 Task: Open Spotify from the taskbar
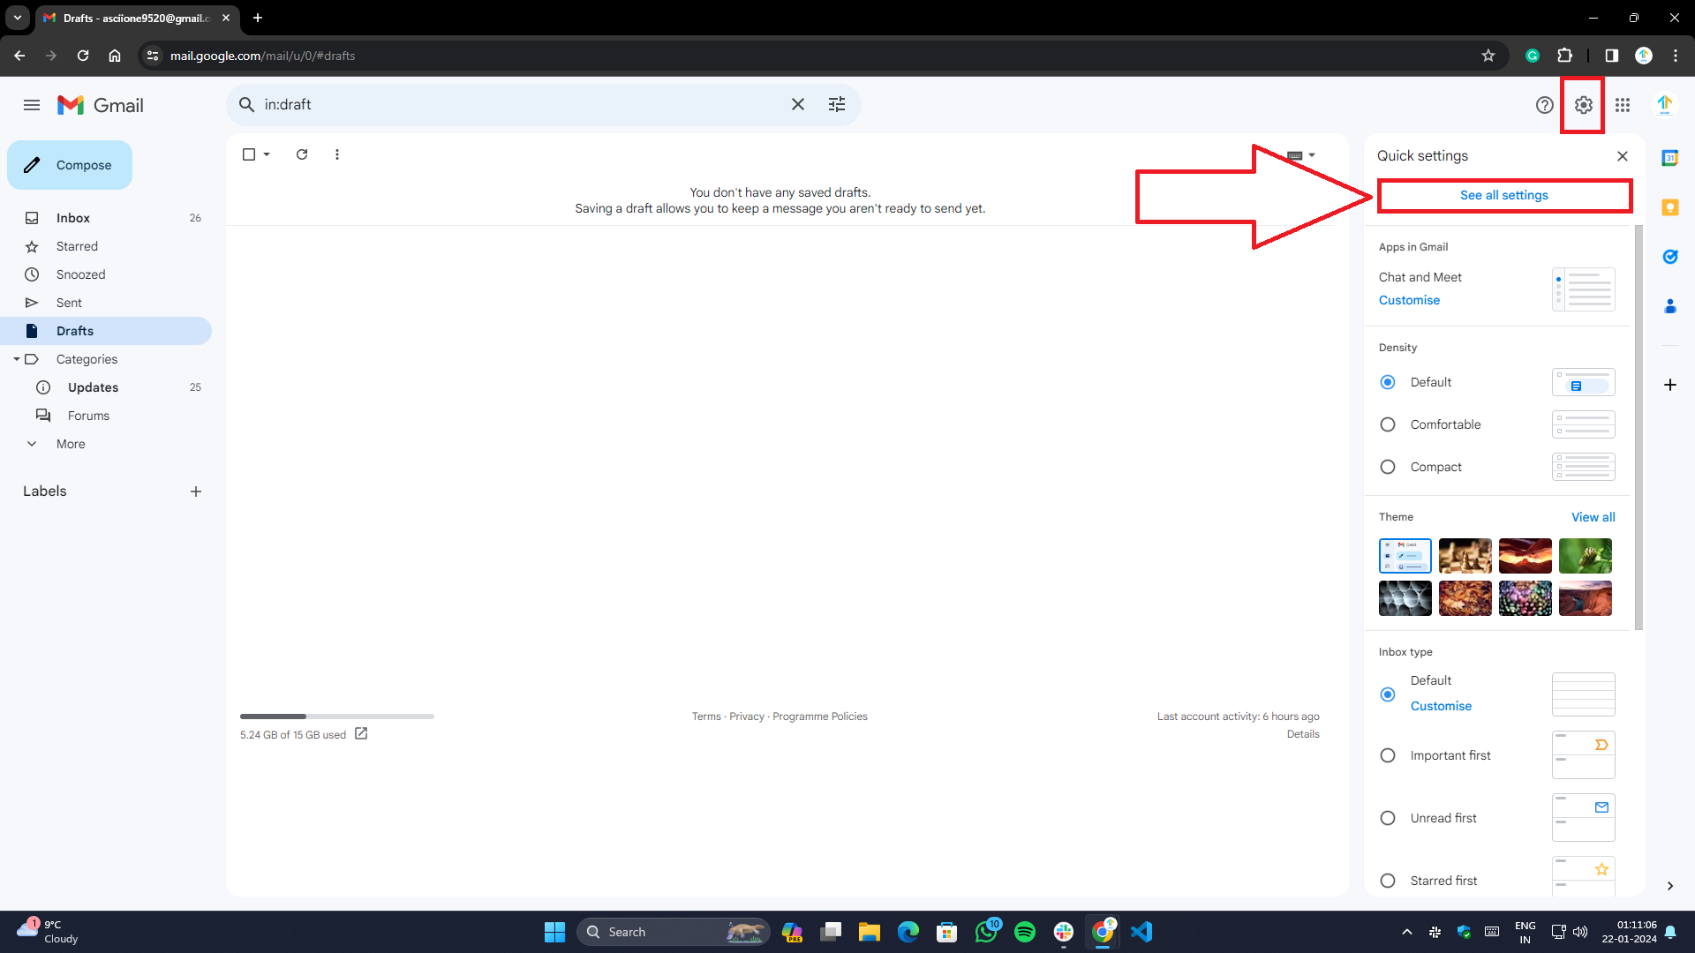[1024, 932]
